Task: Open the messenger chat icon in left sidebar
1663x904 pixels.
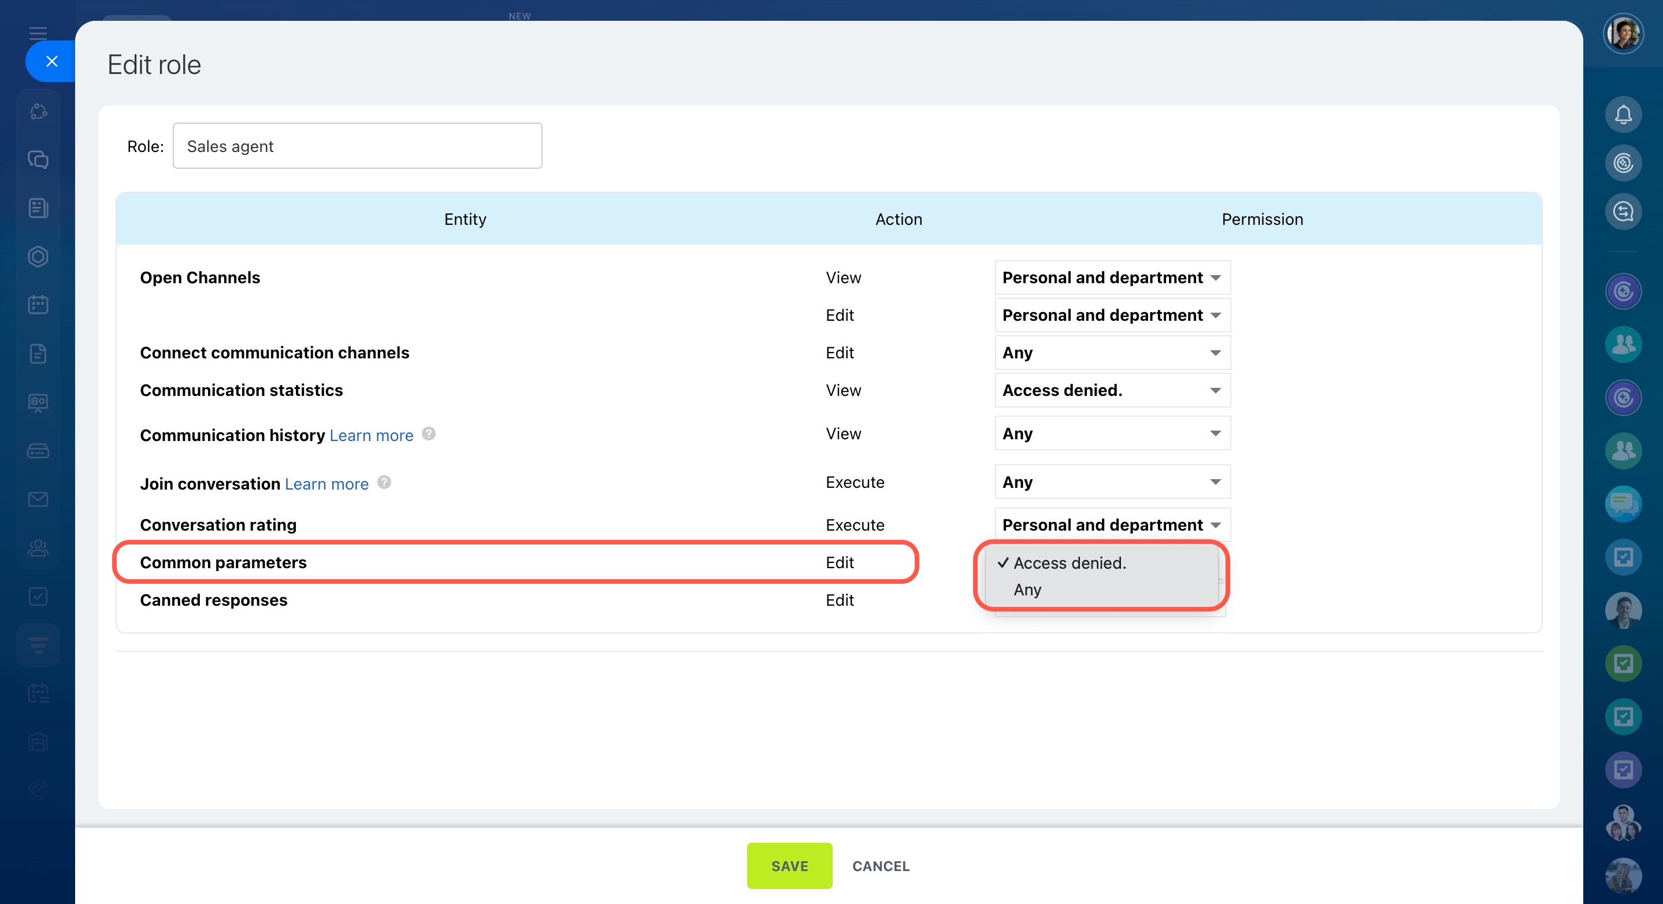Action: (x=38, y=160)
